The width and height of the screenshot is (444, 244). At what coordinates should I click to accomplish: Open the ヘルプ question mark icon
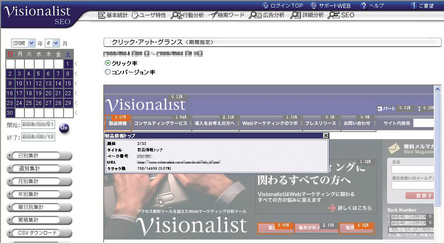coord(364,5)
